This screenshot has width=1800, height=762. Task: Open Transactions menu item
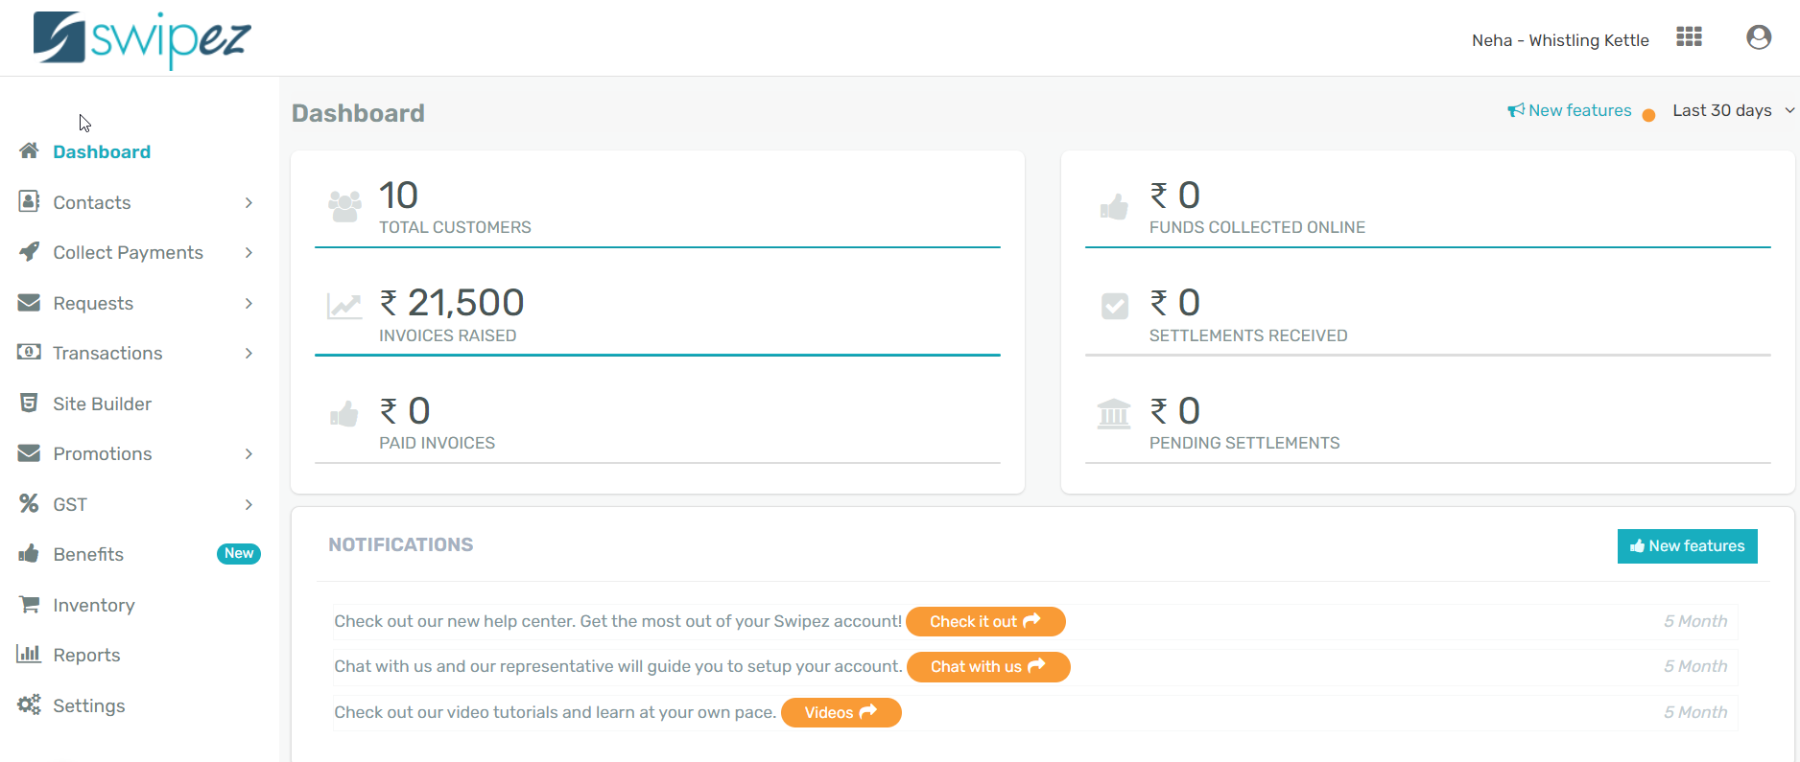pyautogui.click(x=107, y=353)
